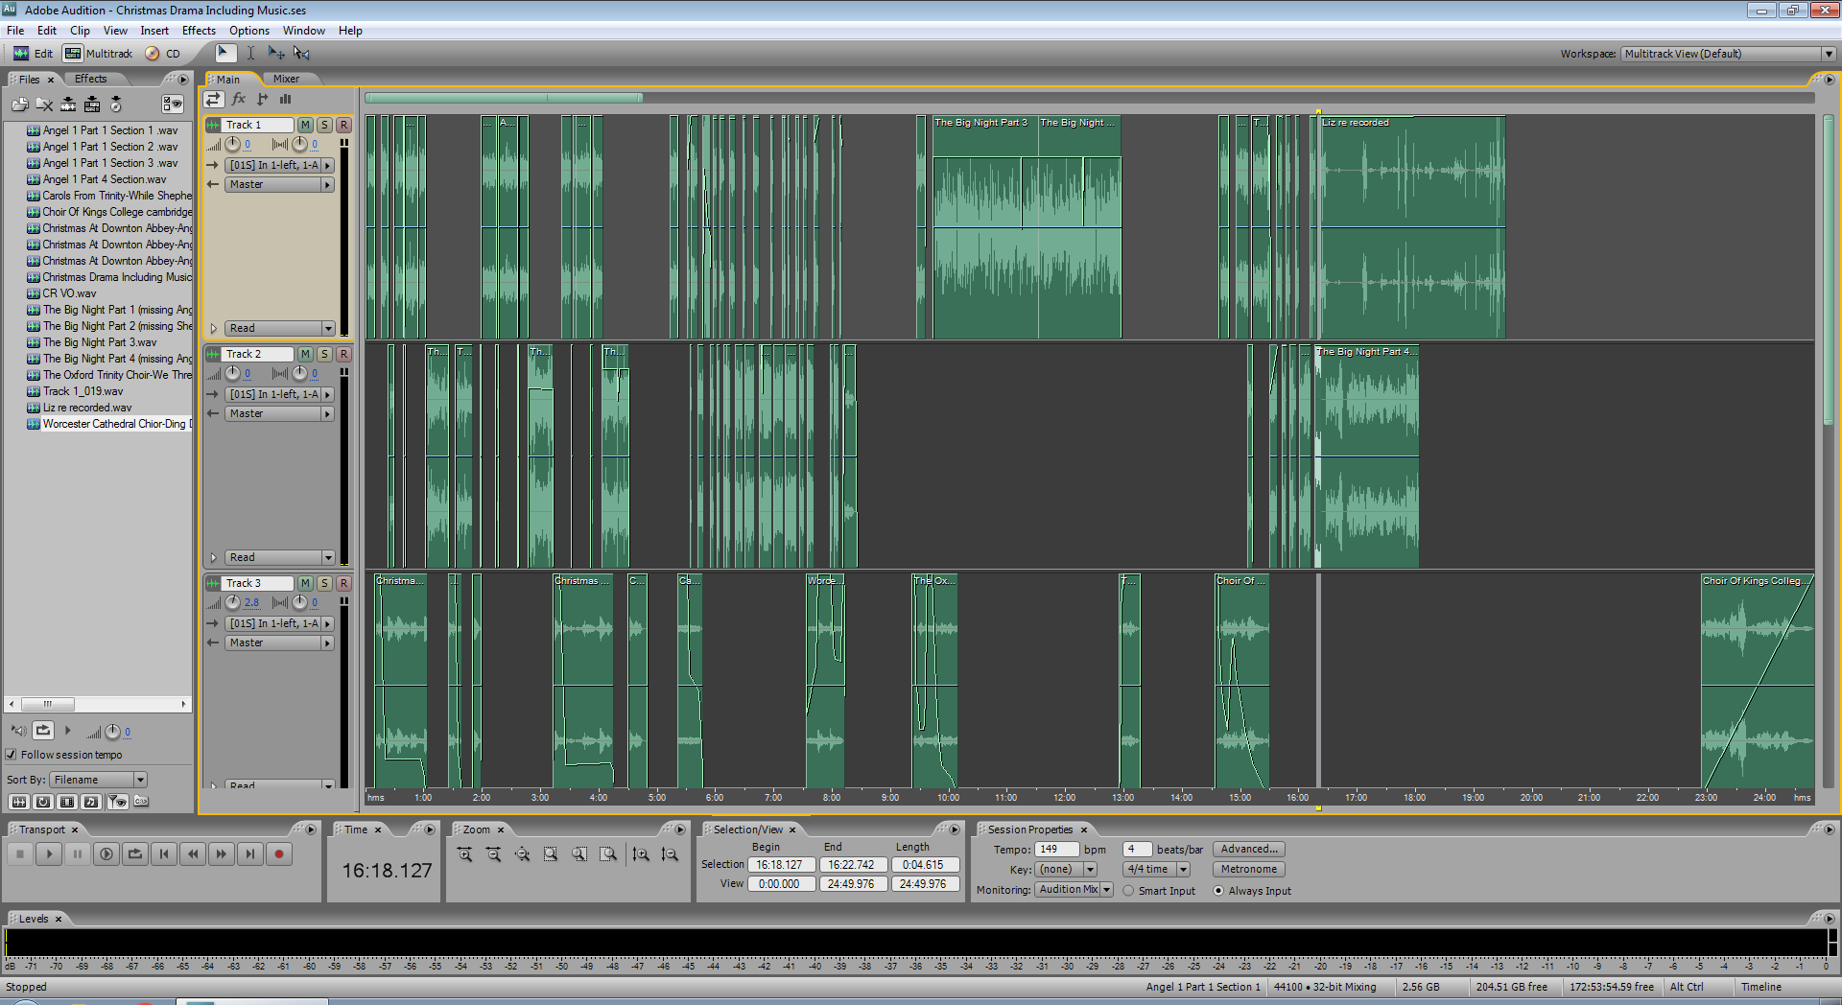
Task: Click the Metronome button
Action: pyautogui.click(x=1248, y=869)
